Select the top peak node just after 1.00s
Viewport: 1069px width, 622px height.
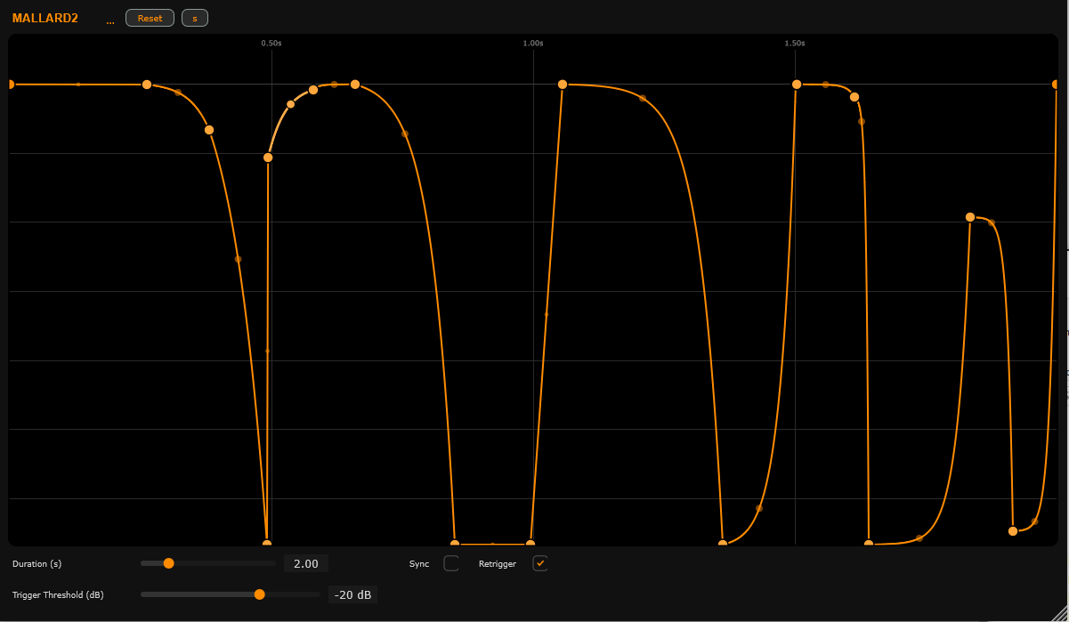coord(563,85)
